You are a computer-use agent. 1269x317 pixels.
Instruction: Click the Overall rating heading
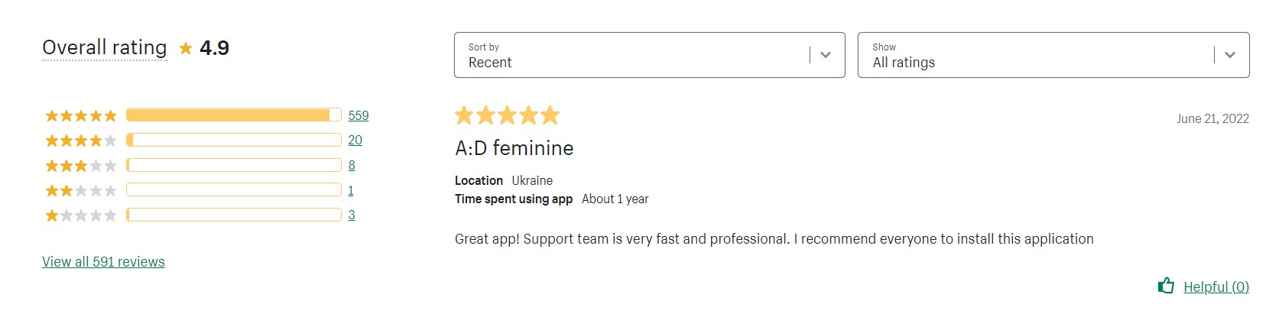coord(105,47)
